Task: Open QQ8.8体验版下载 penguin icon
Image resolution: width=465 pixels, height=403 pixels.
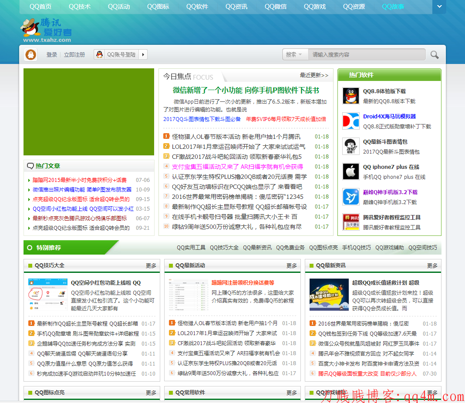Action: (x=351, y=96)
